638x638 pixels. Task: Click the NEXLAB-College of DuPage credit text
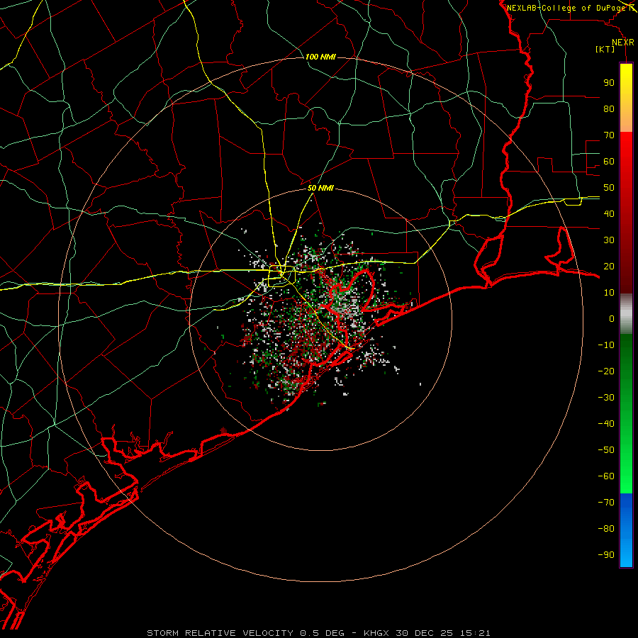tap(566, 8)
